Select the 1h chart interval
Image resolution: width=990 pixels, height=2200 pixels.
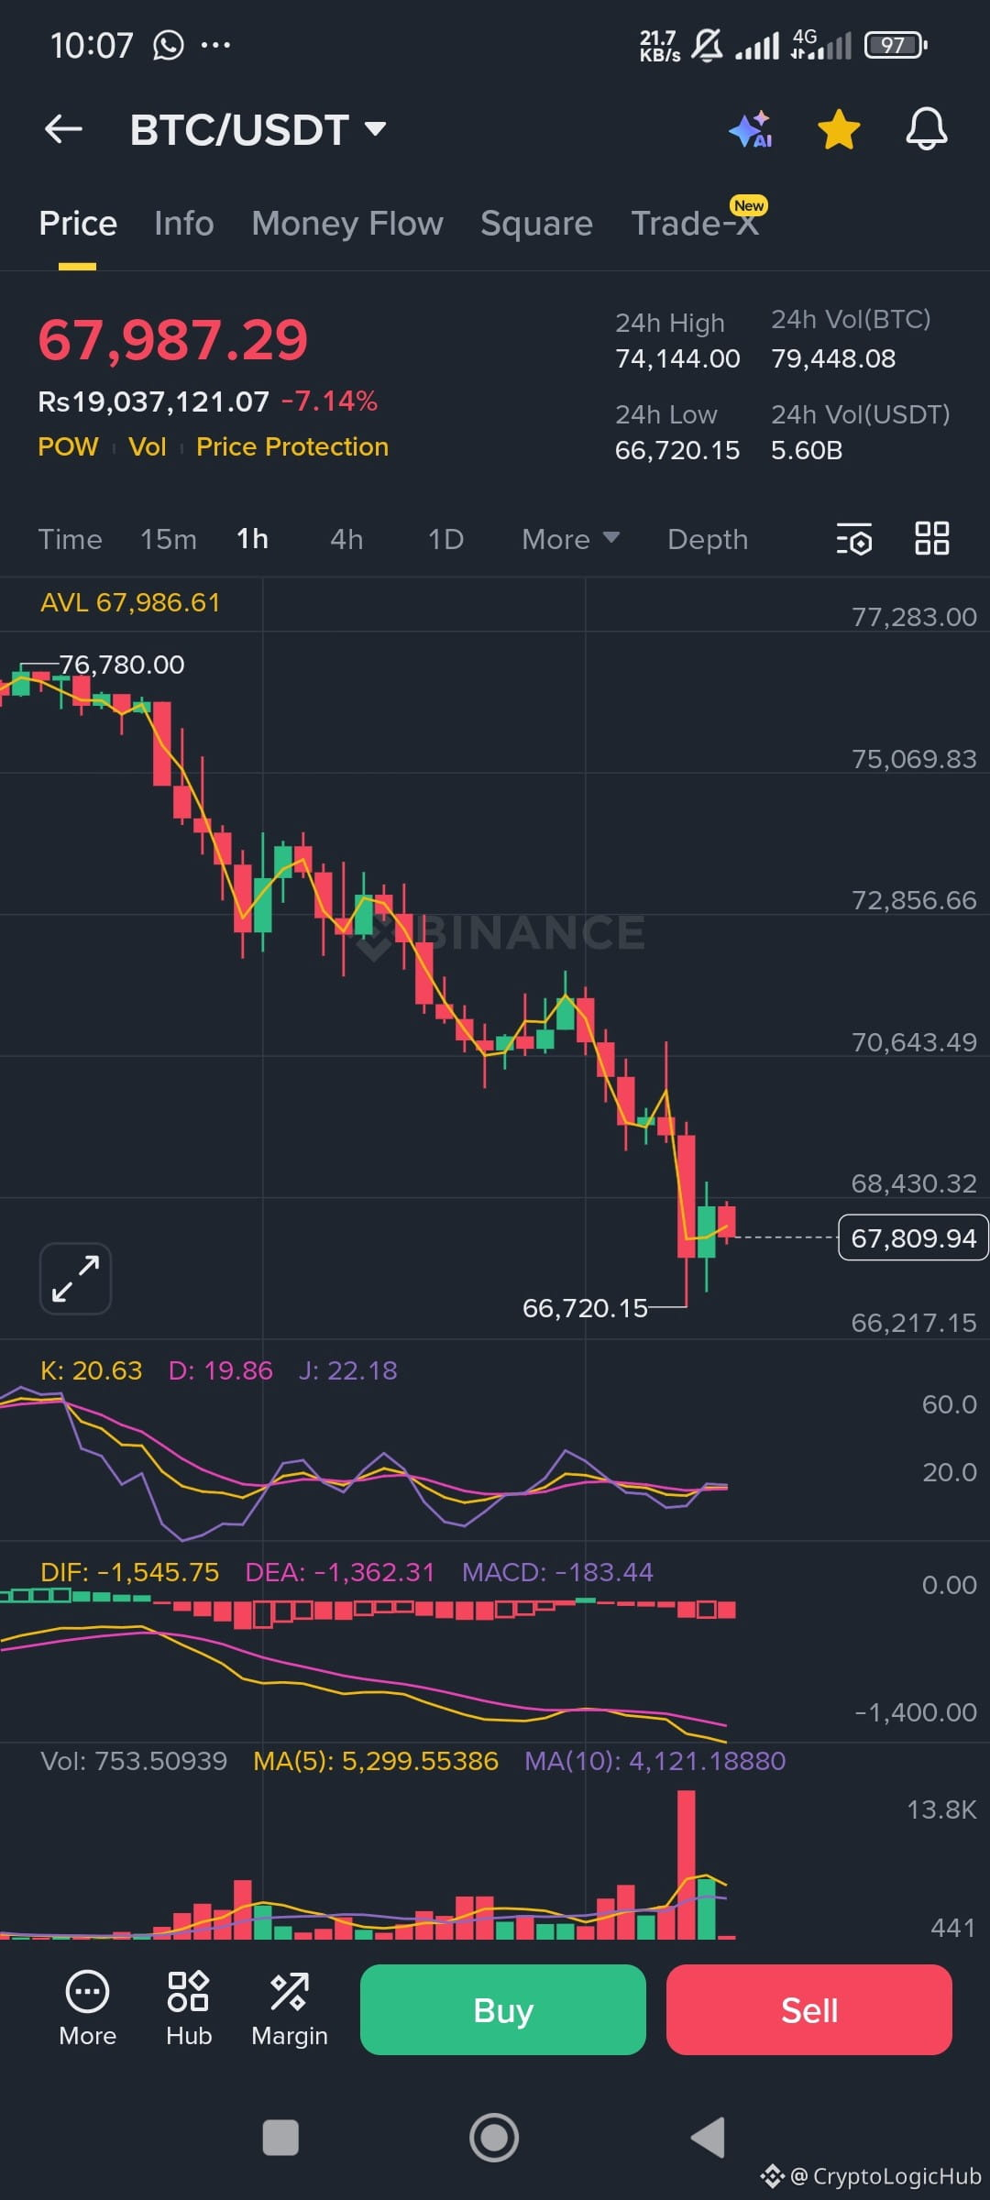tap(252, 539)
